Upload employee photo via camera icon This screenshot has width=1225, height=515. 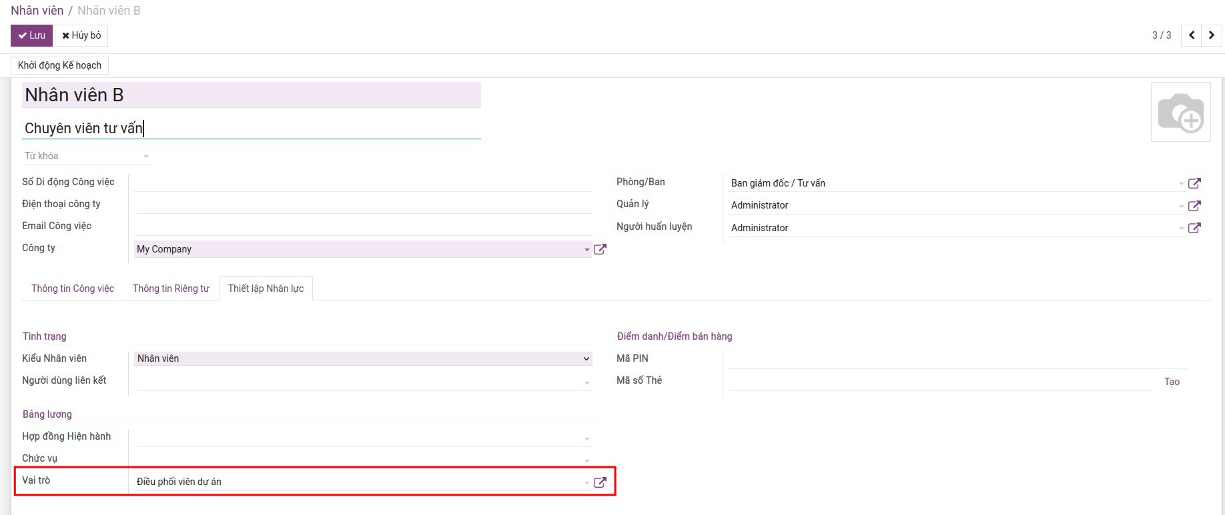[x=1180, y=112]
